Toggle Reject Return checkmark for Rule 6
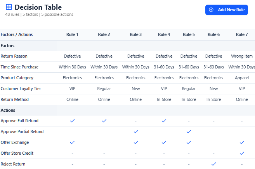This screenshot has height=169, width=255. point(213,164)
